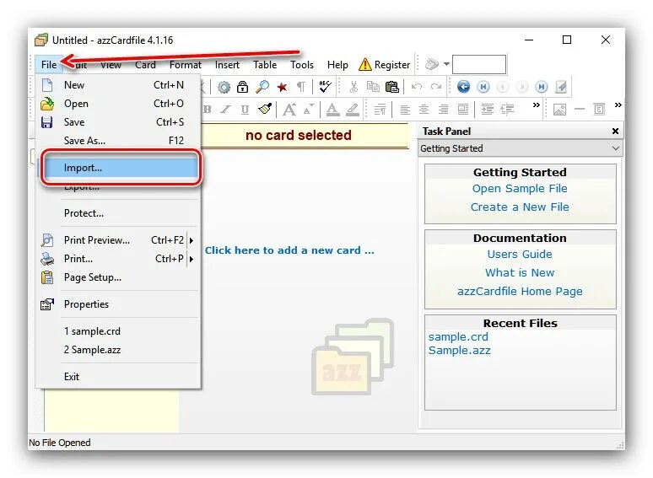Expand insert toolbar overflow chevron
The image size is (653, 478).
pos(618,105)
